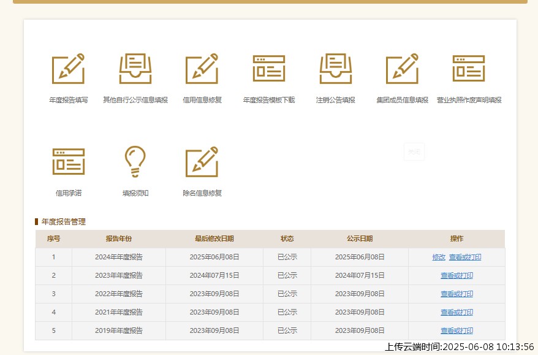Click the 注销公告填报 label
Viewport: 538px width, 355px height.
click(x=336, y=100)
